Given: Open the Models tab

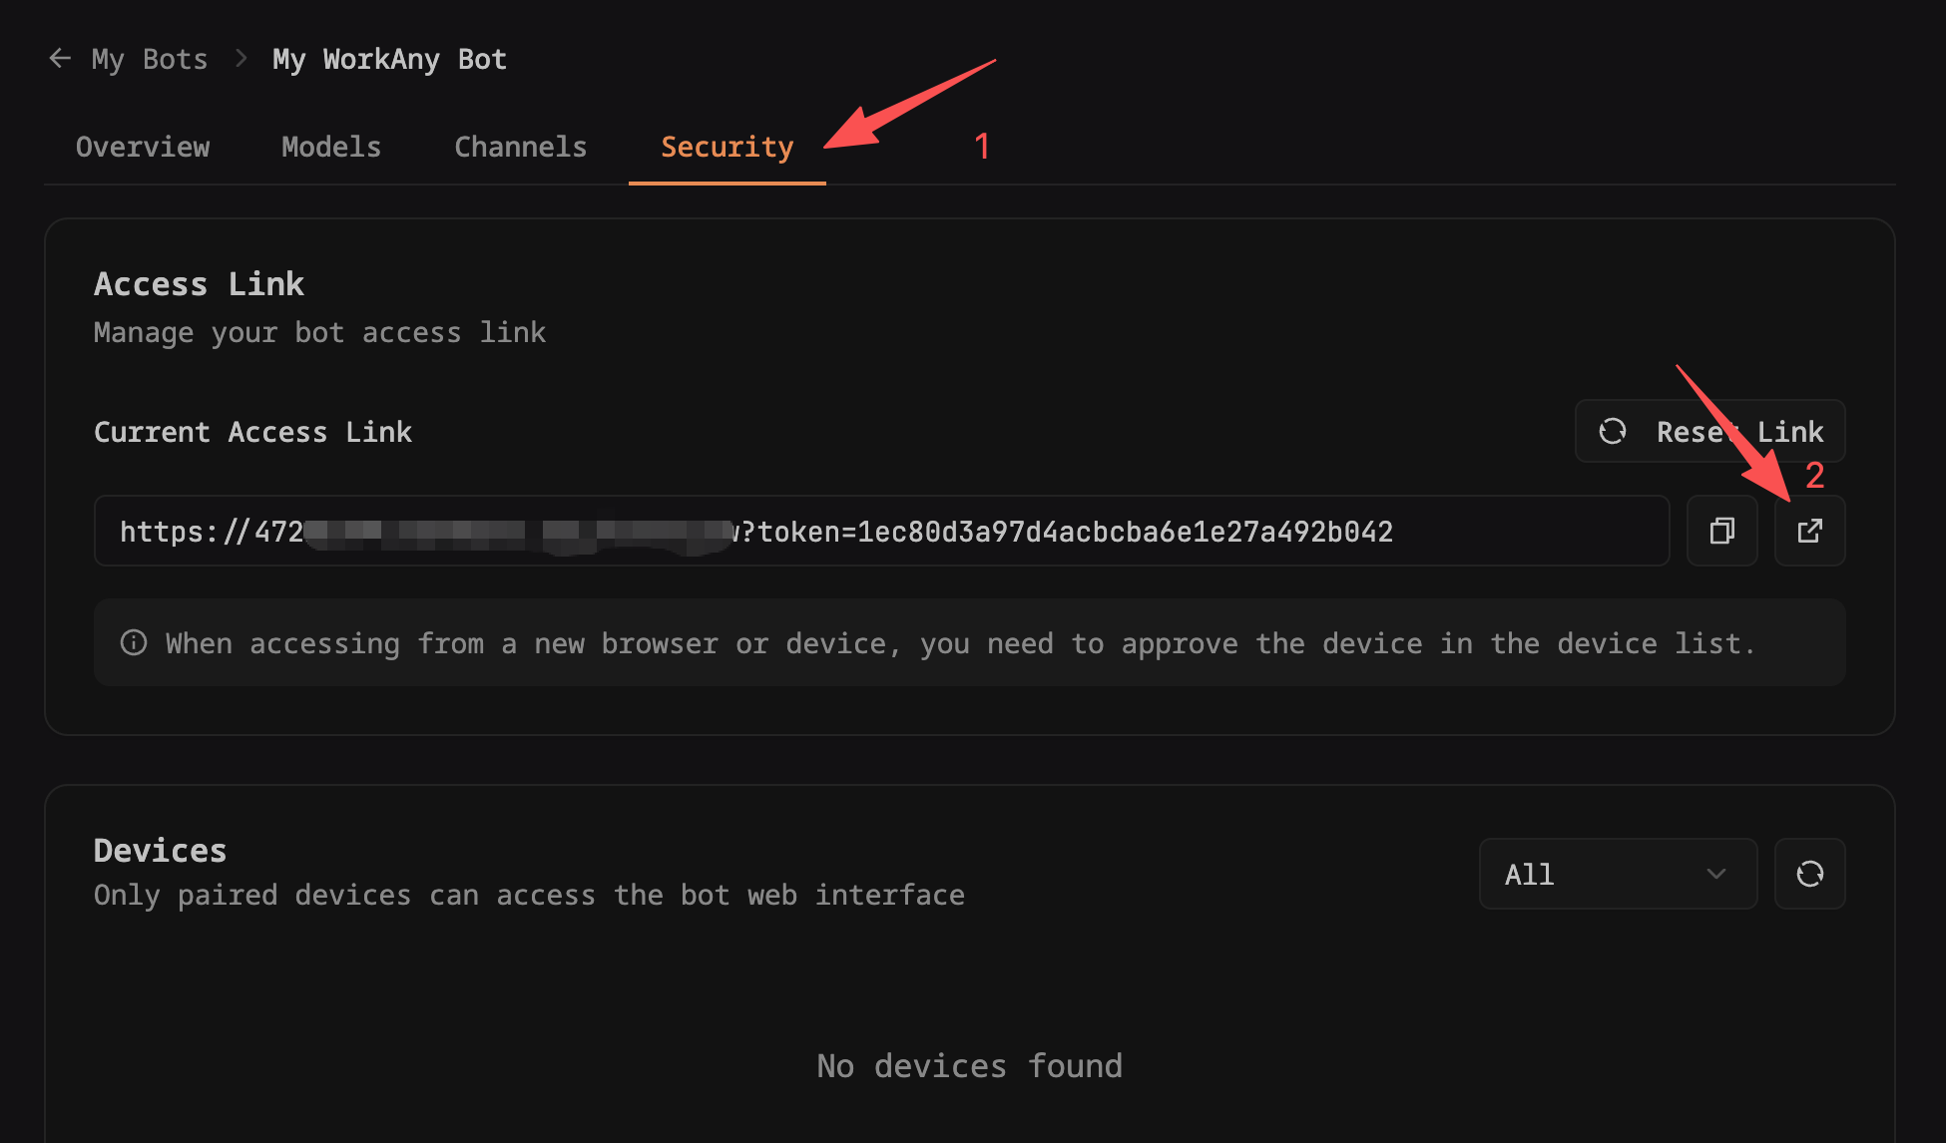Looking at the screenshot, I should pos(331,147).
